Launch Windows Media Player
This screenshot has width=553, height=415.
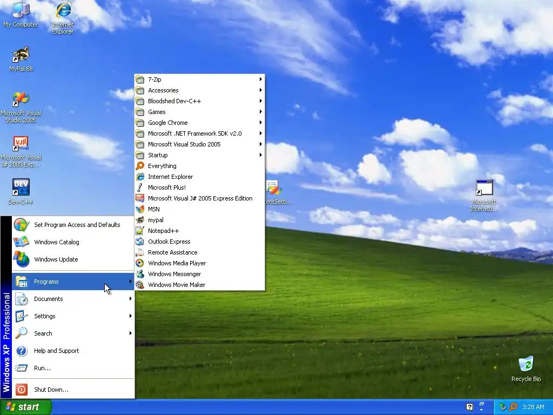(200, 263)
